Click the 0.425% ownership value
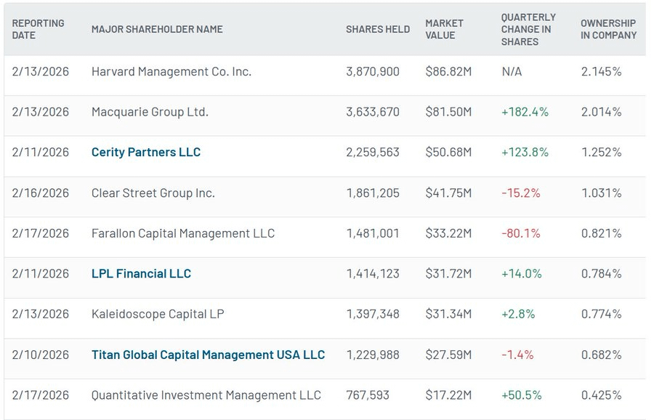This screenshot has width=654, height=420. coord(601,395)
